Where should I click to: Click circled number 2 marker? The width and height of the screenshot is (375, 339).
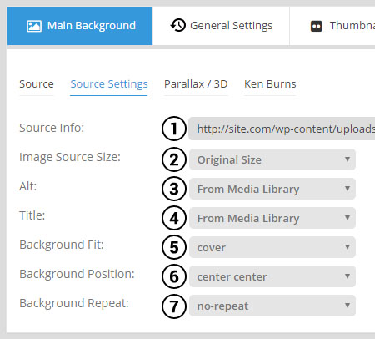click(x=174, y=159)
